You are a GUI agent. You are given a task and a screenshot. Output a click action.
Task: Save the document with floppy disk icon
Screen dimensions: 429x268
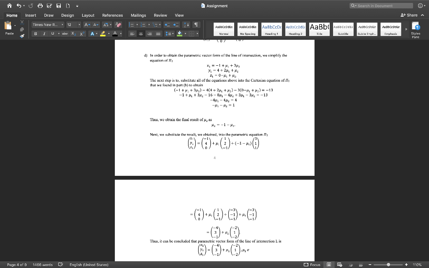[x=59, y=5]
